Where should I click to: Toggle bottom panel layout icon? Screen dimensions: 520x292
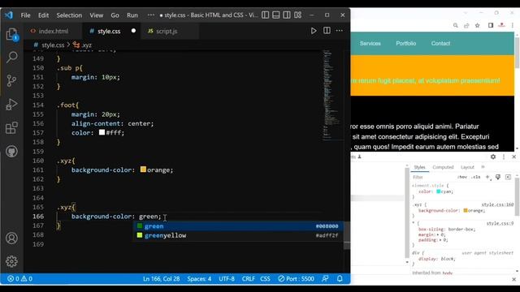[x=276, y=15]
